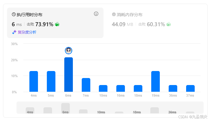Click the info icon in runtime card
The height and width of the screenshot is (121, 210).
coord(96,14)
